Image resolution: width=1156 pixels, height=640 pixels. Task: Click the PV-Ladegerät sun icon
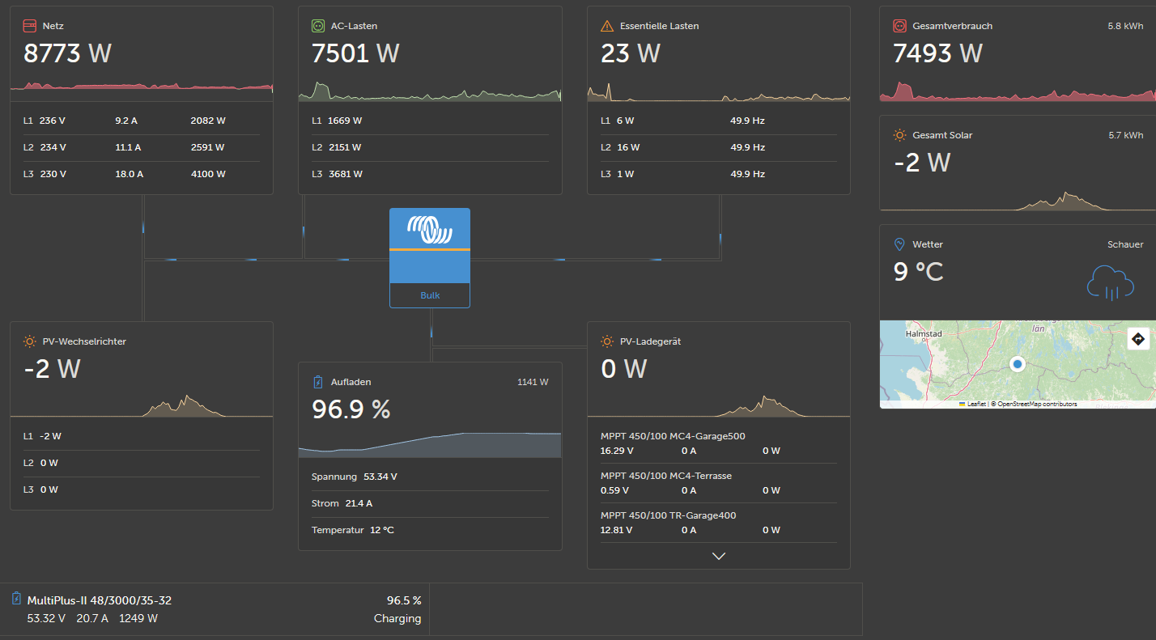click(607, 341)
